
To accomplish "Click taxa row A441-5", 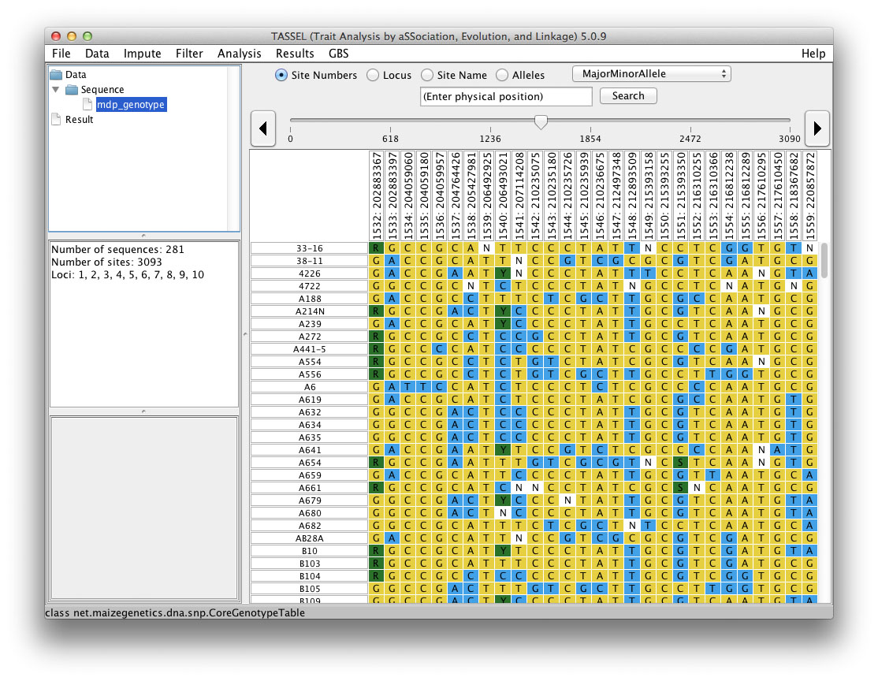I will coord(309,349).
